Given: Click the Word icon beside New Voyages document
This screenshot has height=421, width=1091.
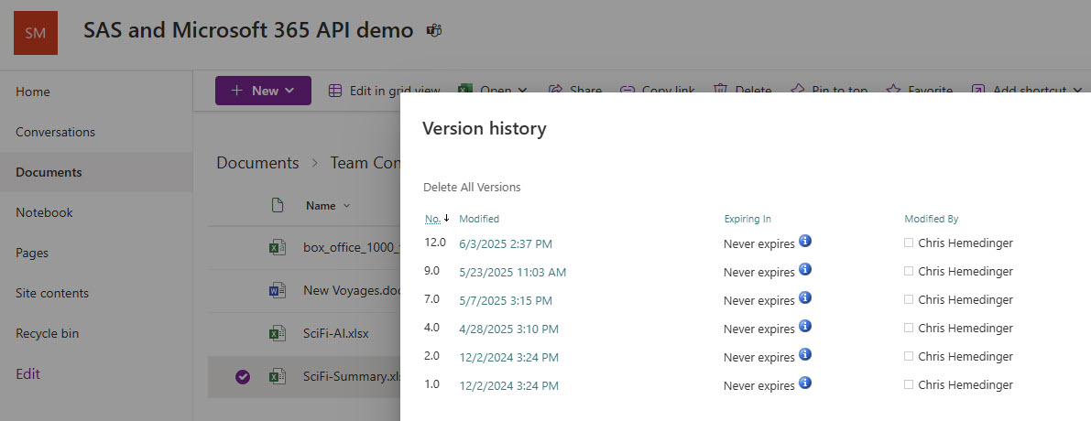Looking at the screenshot, I should click(277, 291).
